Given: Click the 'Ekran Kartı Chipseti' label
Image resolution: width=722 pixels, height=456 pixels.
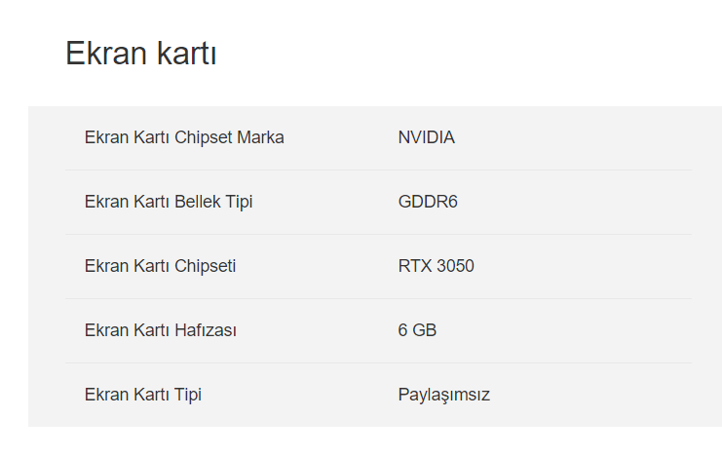Looking at the screenshot, I should point(160,266).
